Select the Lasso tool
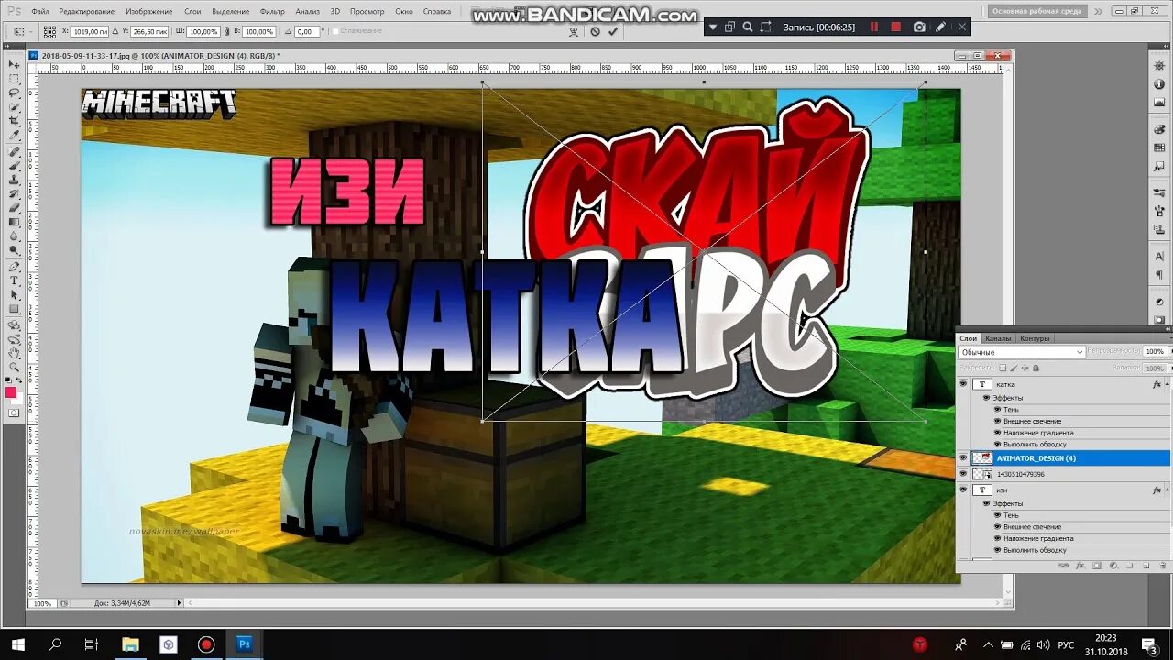The width and height of the screenshot is (1173, 660). [14, 93]
